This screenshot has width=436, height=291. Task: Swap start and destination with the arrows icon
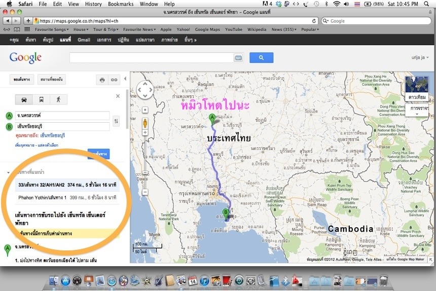116,121
